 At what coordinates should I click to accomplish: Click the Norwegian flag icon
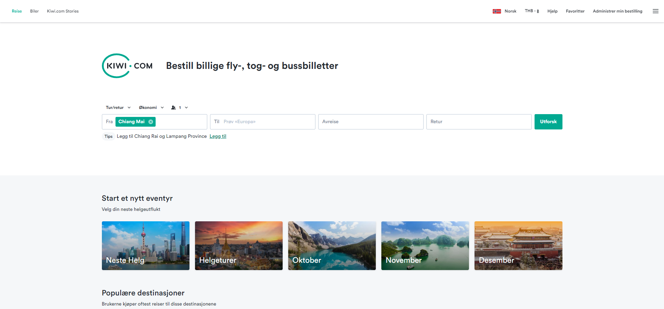pyautogui.click(x=497, y=11)
